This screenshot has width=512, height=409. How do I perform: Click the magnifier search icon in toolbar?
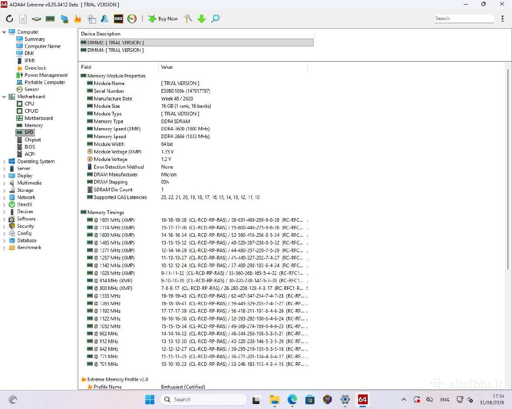pos(215,19)
